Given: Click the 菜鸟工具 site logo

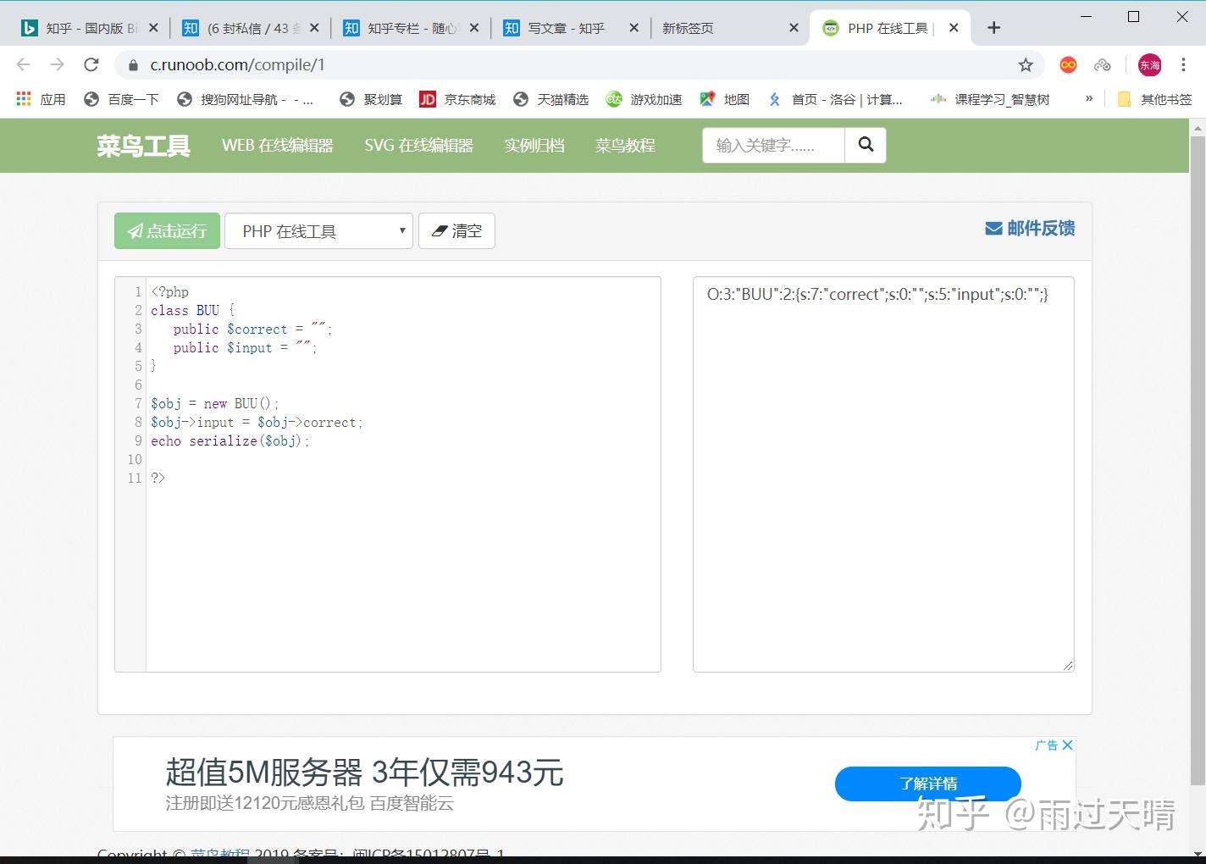Looking at the screenshot, I should [x=143, y=146].
